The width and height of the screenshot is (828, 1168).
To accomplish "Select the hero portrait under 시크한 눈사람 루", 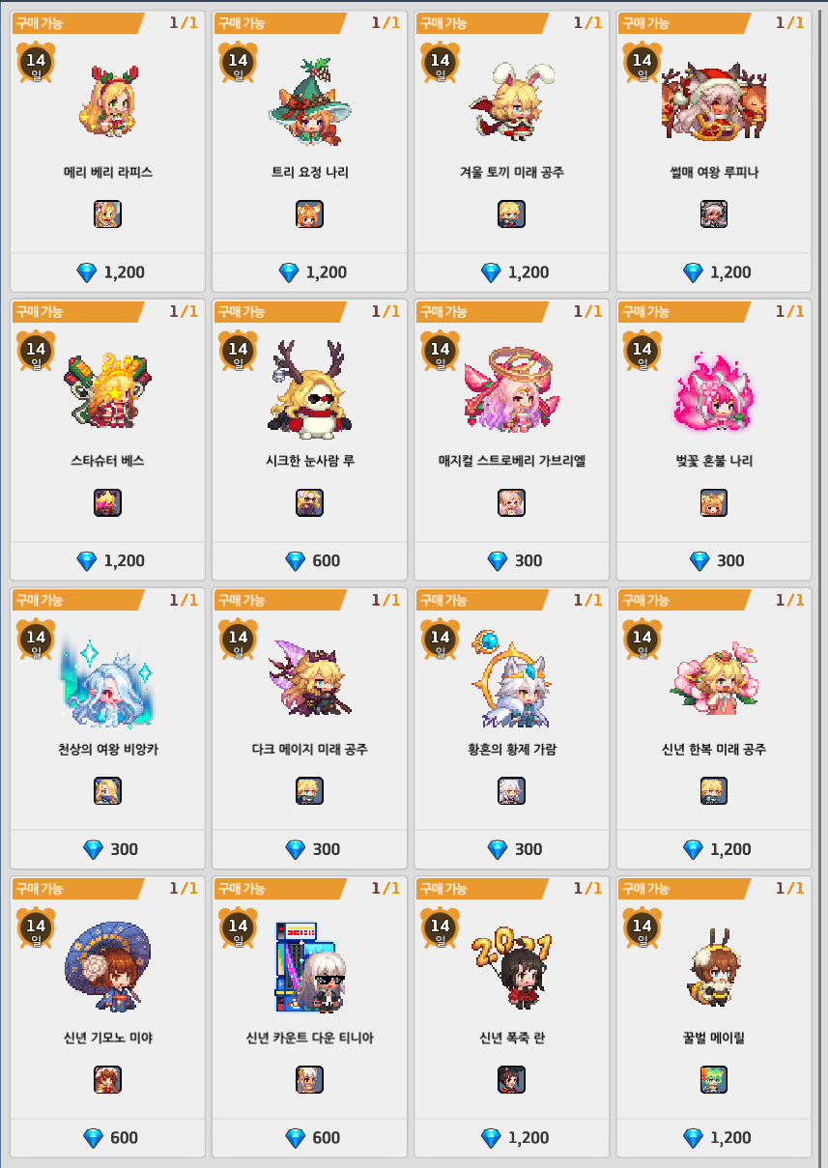I will tap(309, 502).
